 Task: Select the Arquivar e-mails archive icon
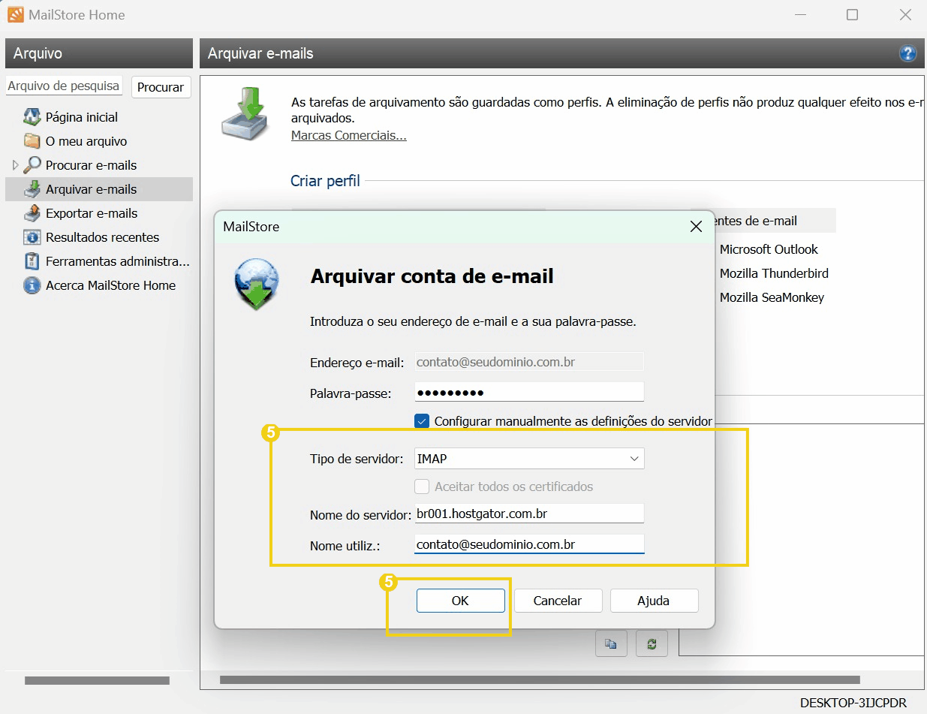point(32,189)
